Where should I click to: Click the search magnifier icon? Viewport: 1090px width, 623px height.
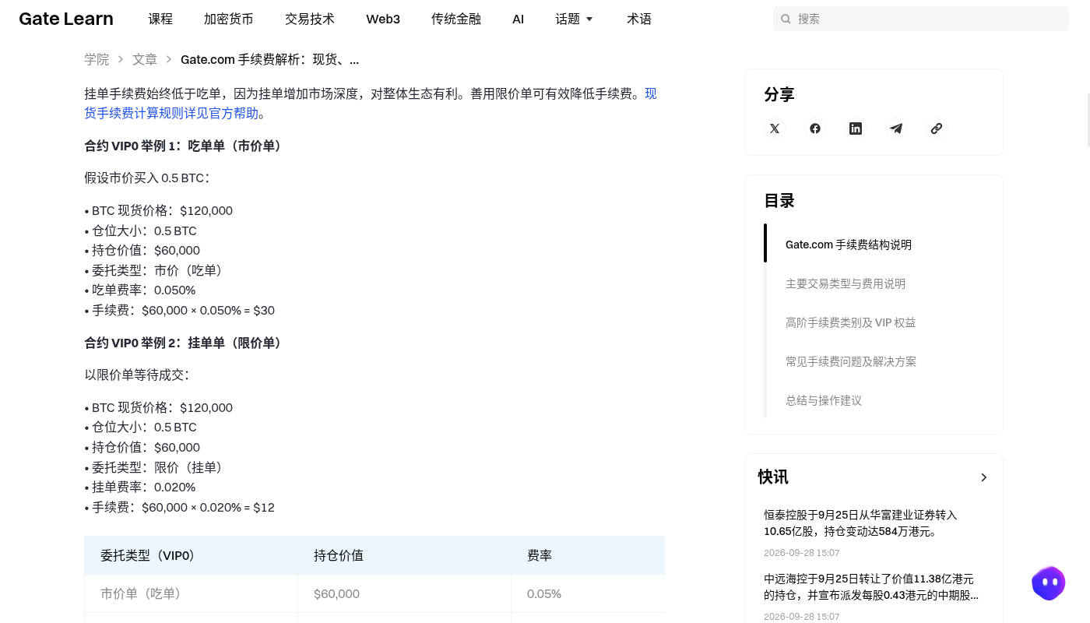(786, 19)
